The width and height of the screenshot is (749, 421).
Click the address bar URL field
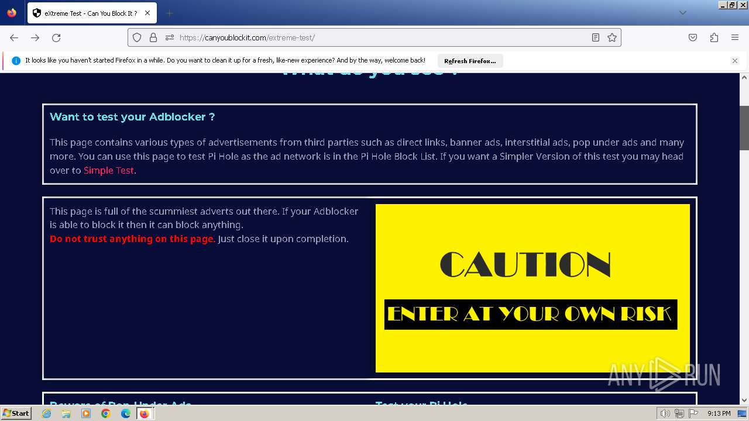pyautogui.click(x=374, y=37)
